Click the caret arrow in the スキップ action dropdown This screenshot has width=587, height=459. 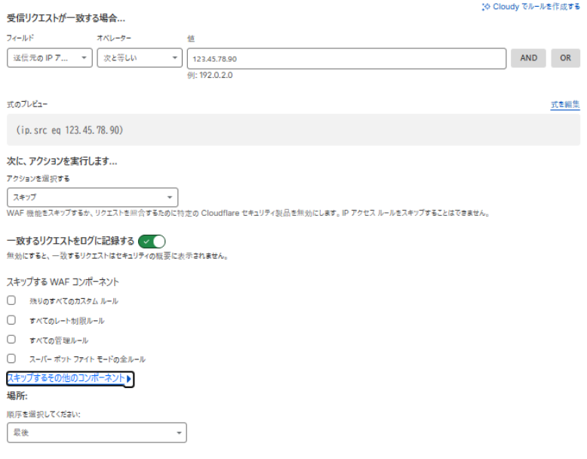[169, 198]
